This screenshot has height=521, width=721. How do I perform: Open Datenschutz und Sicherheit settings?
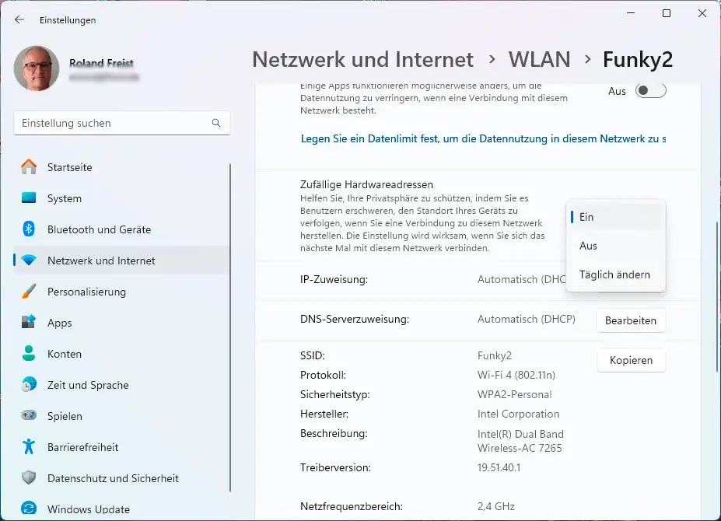[x=113, y=478]
